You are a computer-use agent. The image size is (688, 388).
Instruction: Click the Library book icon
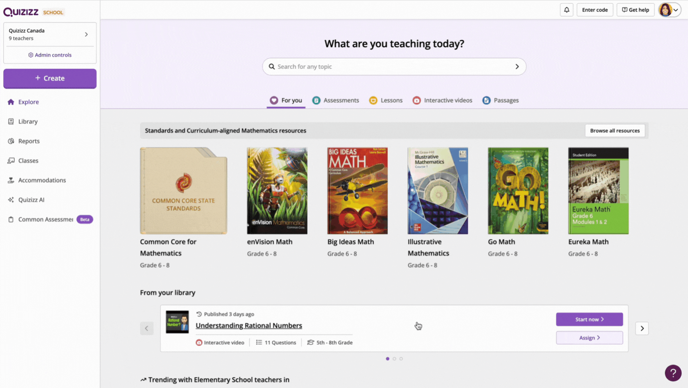(11, 121)
